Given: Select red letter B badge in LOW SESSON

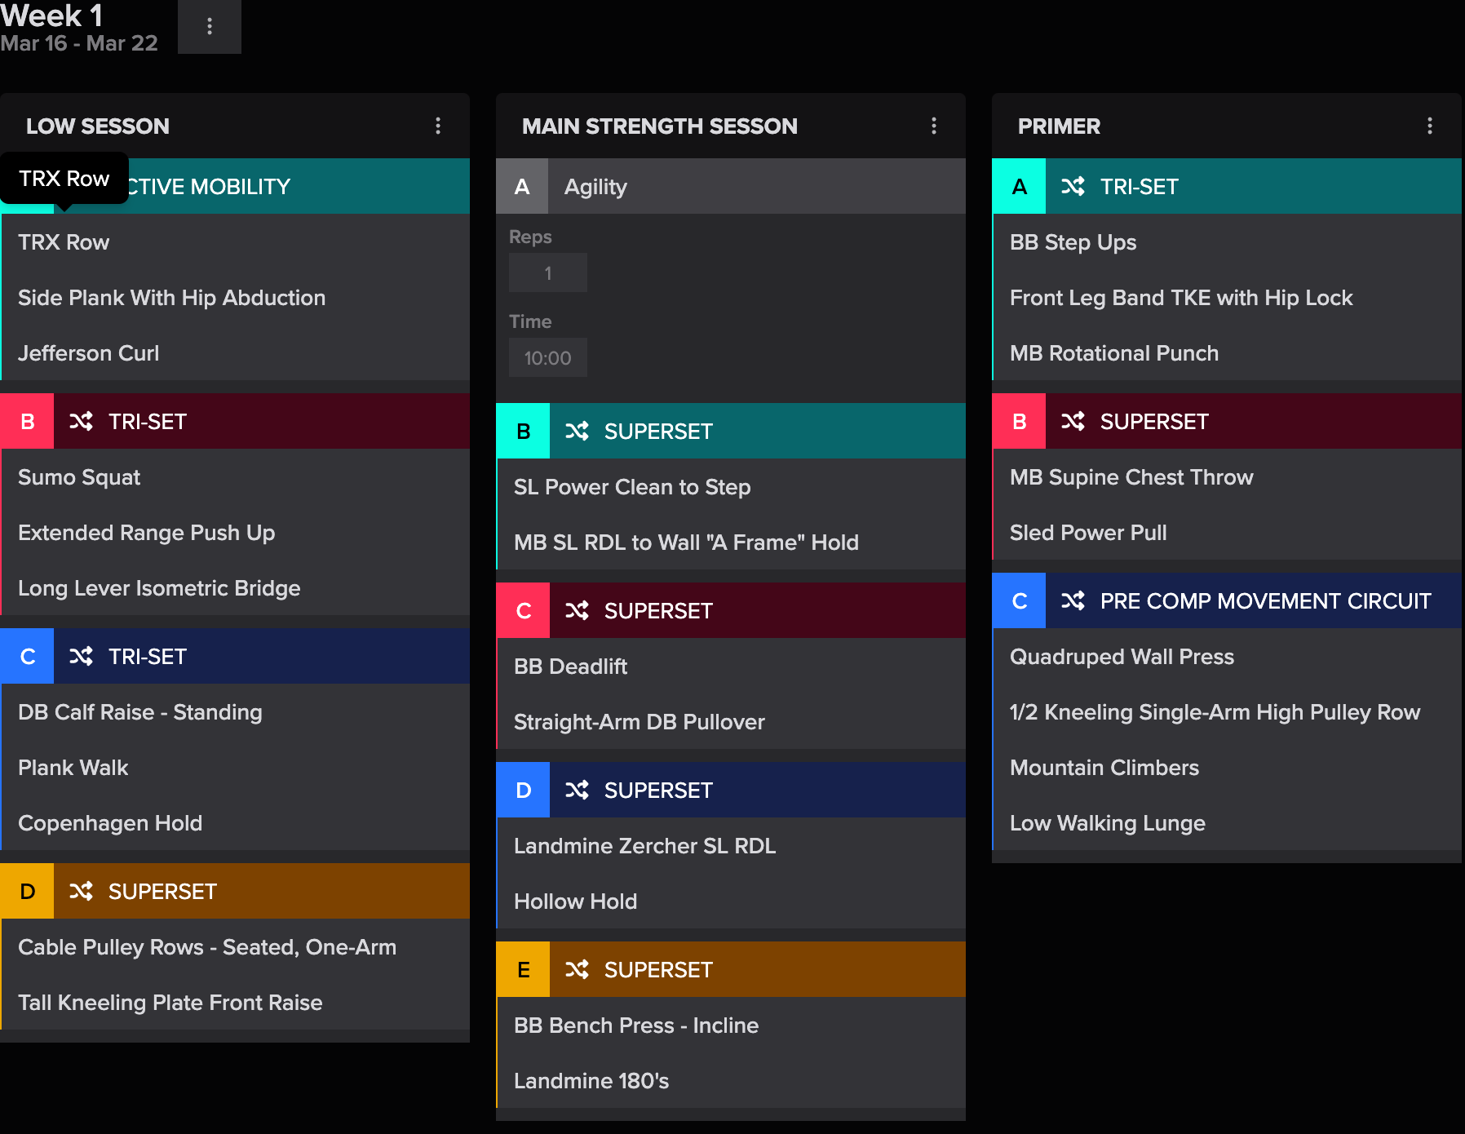Looking at the screenshot, I should pos(27,421).
